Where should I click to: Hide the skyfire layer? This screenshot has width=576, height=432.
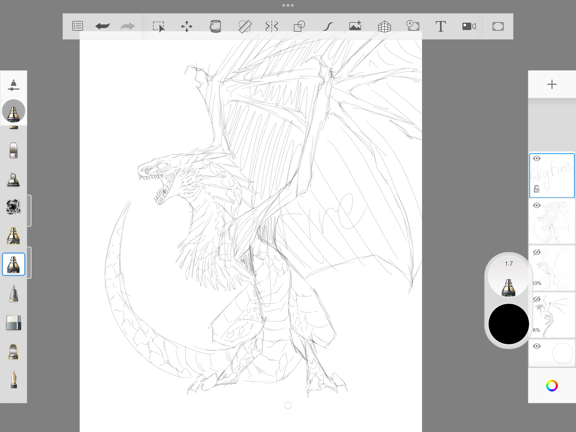tap(537, 158)
